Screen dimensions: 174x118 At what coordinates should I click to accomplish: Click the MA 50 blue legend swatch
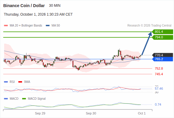(48, 26)
